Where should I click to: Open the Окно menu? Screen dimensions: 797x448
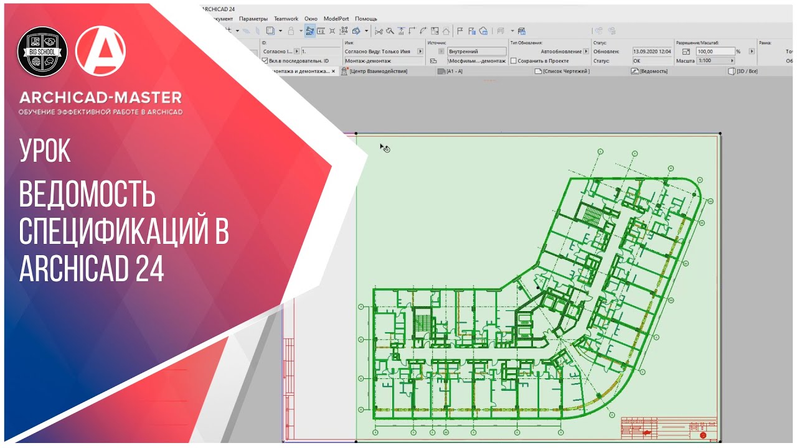click(311, 19)
